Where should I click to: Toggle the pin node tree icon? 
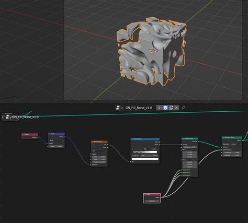(183, 108)
